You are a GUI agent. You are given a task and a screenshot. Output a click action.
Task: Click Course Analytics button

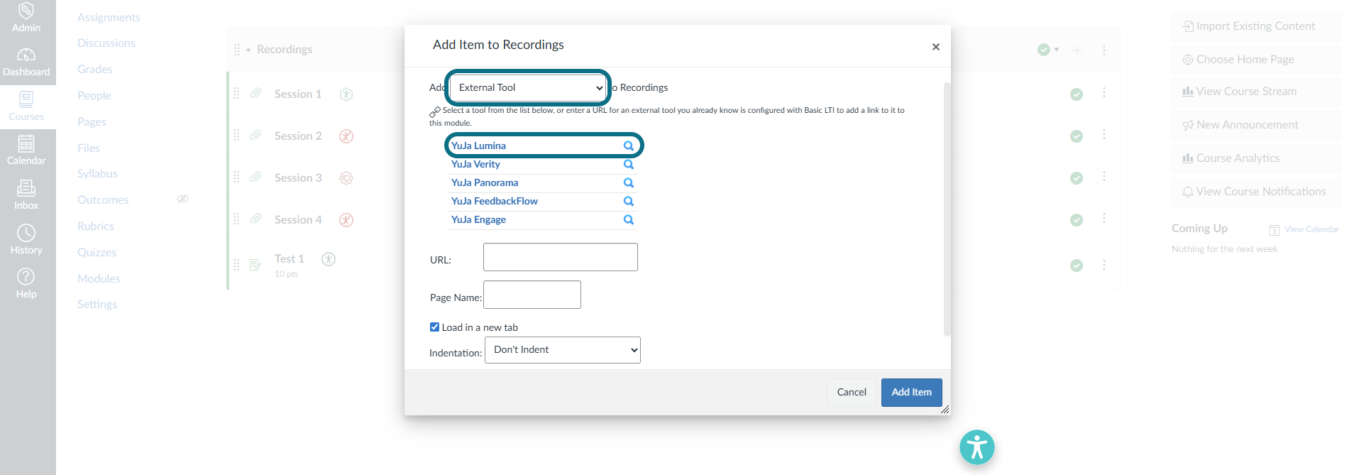[1257, 158]
